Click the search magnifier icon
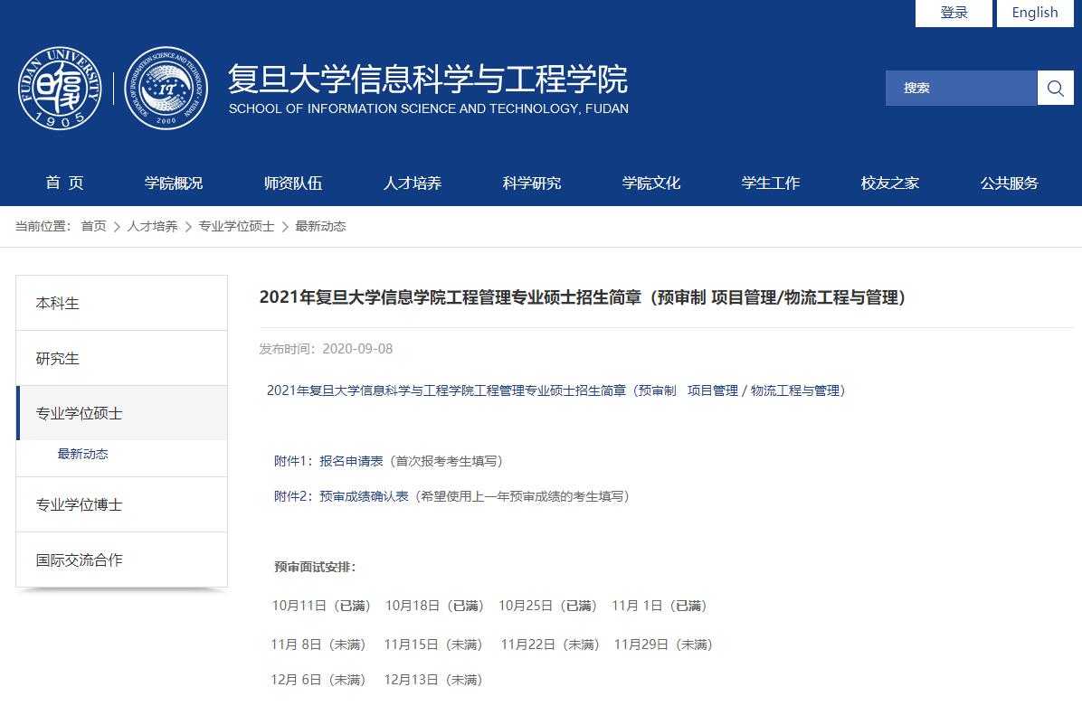This screenshot has height=715, width=1082. [x=1055, y=88]
